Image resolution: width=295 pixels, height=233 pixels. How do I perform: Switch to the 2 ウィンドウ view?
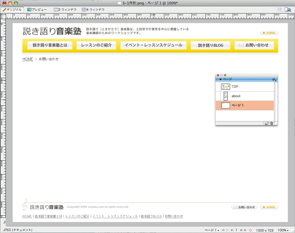pyautogui.click(x=65, y=10)
